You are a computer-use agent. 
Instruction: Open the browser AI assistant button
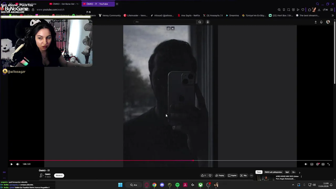point(325,10)
